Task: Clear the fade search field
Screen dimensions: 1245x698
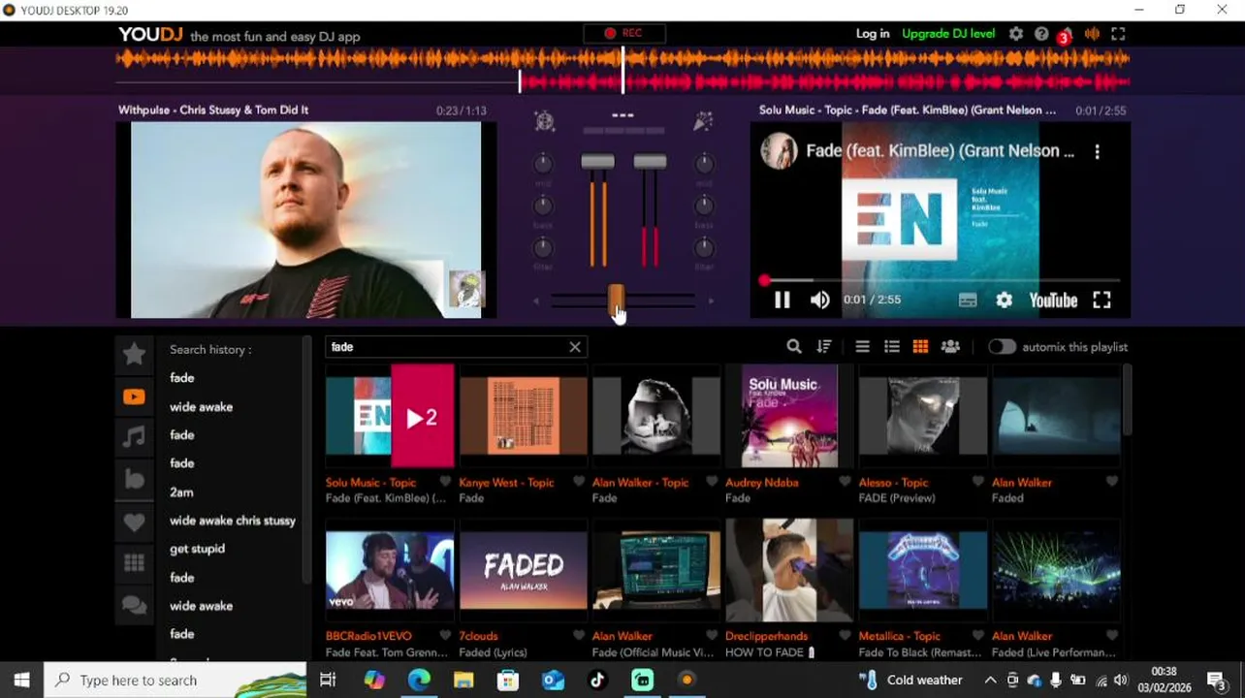Action: coord(575,347)
